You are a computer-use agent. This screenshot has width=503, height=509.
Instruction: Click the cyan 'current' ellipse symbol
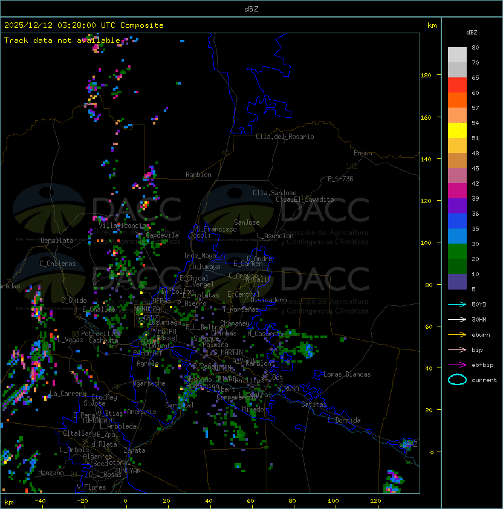point(457,380)
